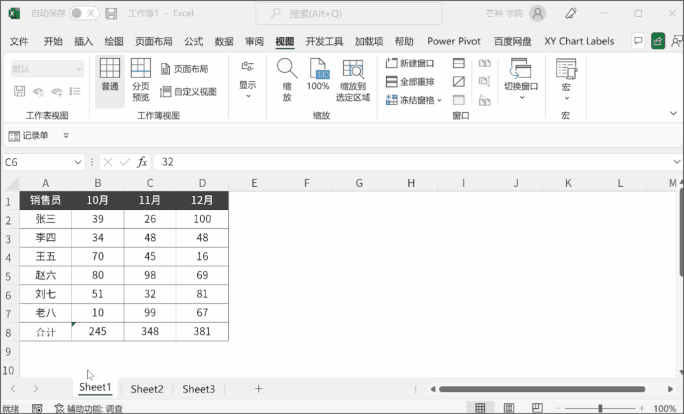Click the Arrange All (全部重排) button
Image resolution: width=684 pixels, height=414 pixels.
tap(410, 82)
